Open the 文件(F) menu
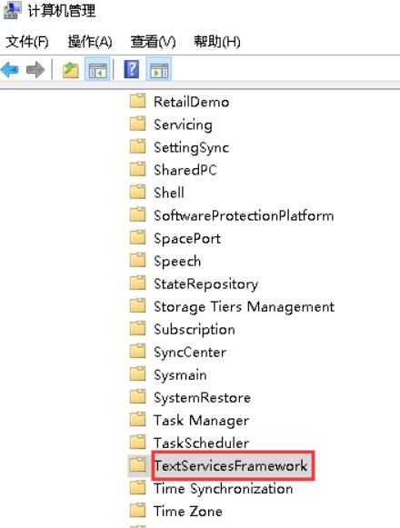Viewport: 400px width, 528px height. pos(27,42)
